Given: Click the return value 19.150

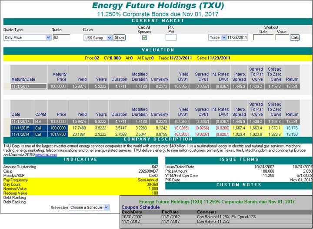Looking at the screenshot, I should (292, 134).
